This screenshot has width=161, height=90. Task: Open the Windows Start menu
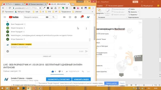click(x=2, y=88)
